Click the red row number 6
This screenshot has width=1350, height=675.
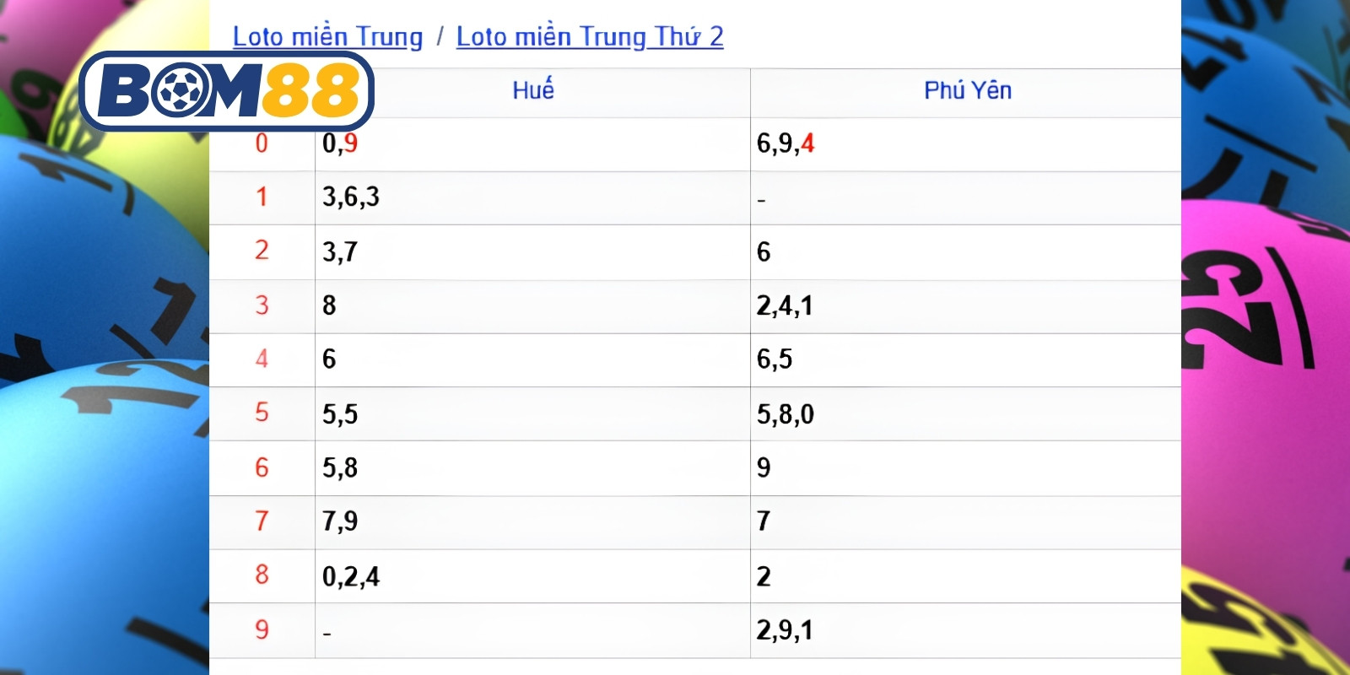[x=262, y=467]
